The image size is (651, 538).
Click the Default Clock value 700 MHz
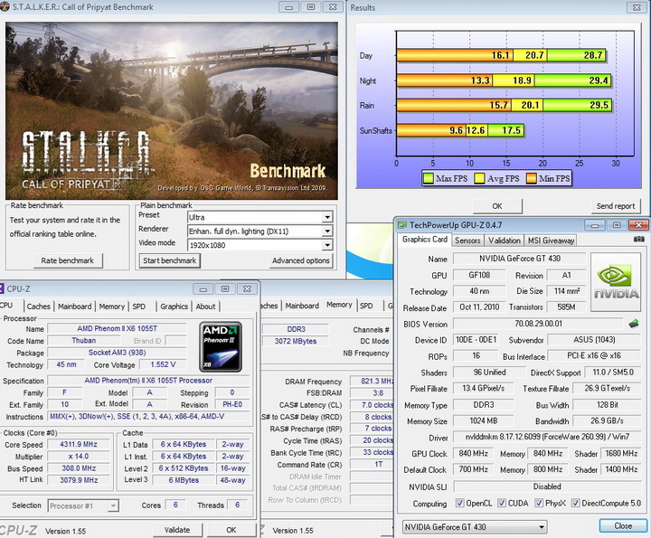[473, 469]
